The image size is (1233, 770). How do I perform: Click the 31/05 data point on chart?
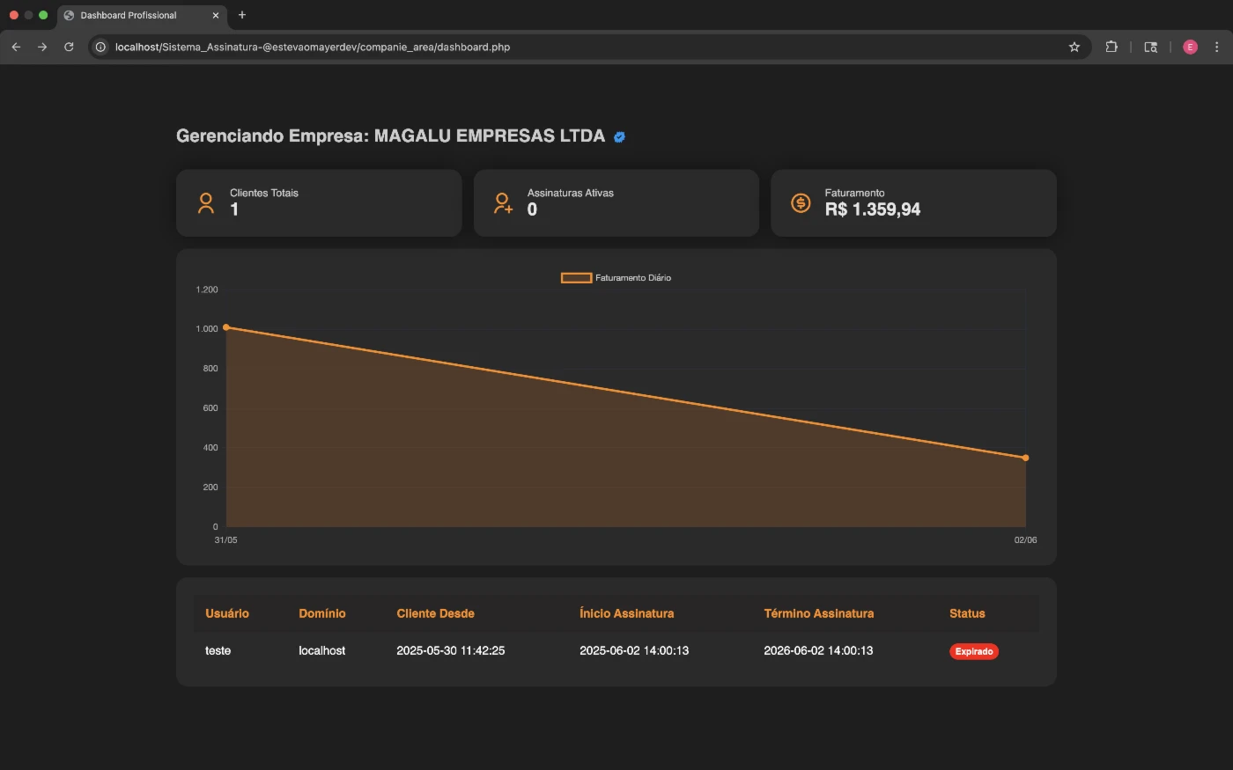[x=226, y=327]
